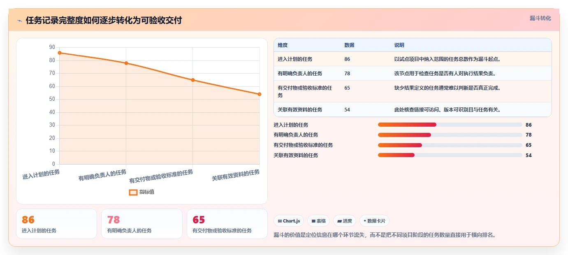Click the progress value 54 label
This screenshot has height=255, width=568.
pos(529,155)
